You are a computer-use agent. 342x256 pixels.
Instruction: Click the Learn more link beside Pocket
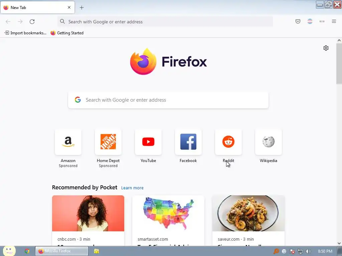pos(132,188)
